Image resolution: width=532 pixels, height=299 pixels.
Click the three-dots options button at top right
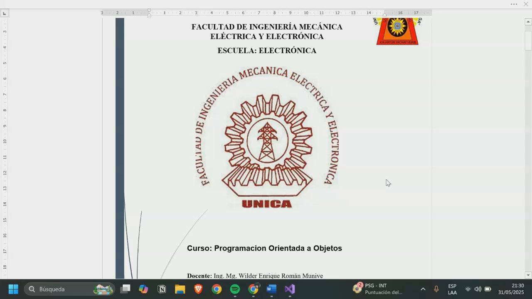(x=514, y=4)
